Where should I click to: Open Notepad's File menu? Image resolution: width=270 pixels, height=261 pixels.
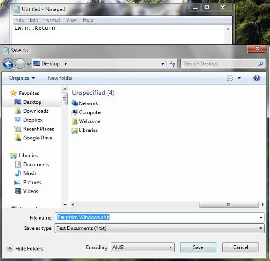coord(20,20)
